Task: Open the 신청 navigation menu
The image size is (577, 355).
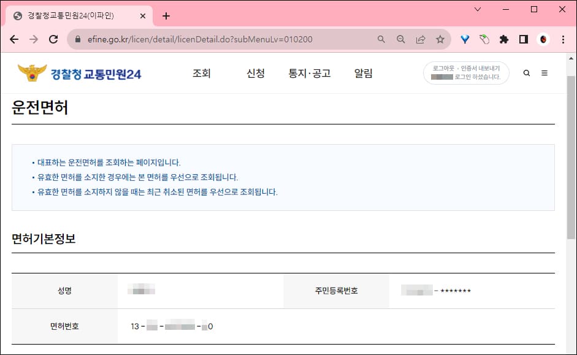Action: [256, 72]
